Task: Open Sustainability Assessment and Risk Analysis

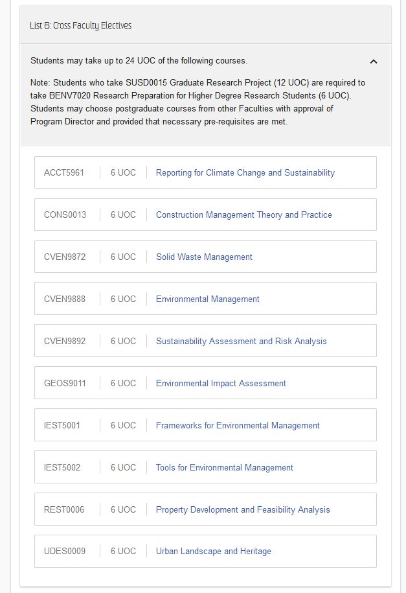Action: 241,341
